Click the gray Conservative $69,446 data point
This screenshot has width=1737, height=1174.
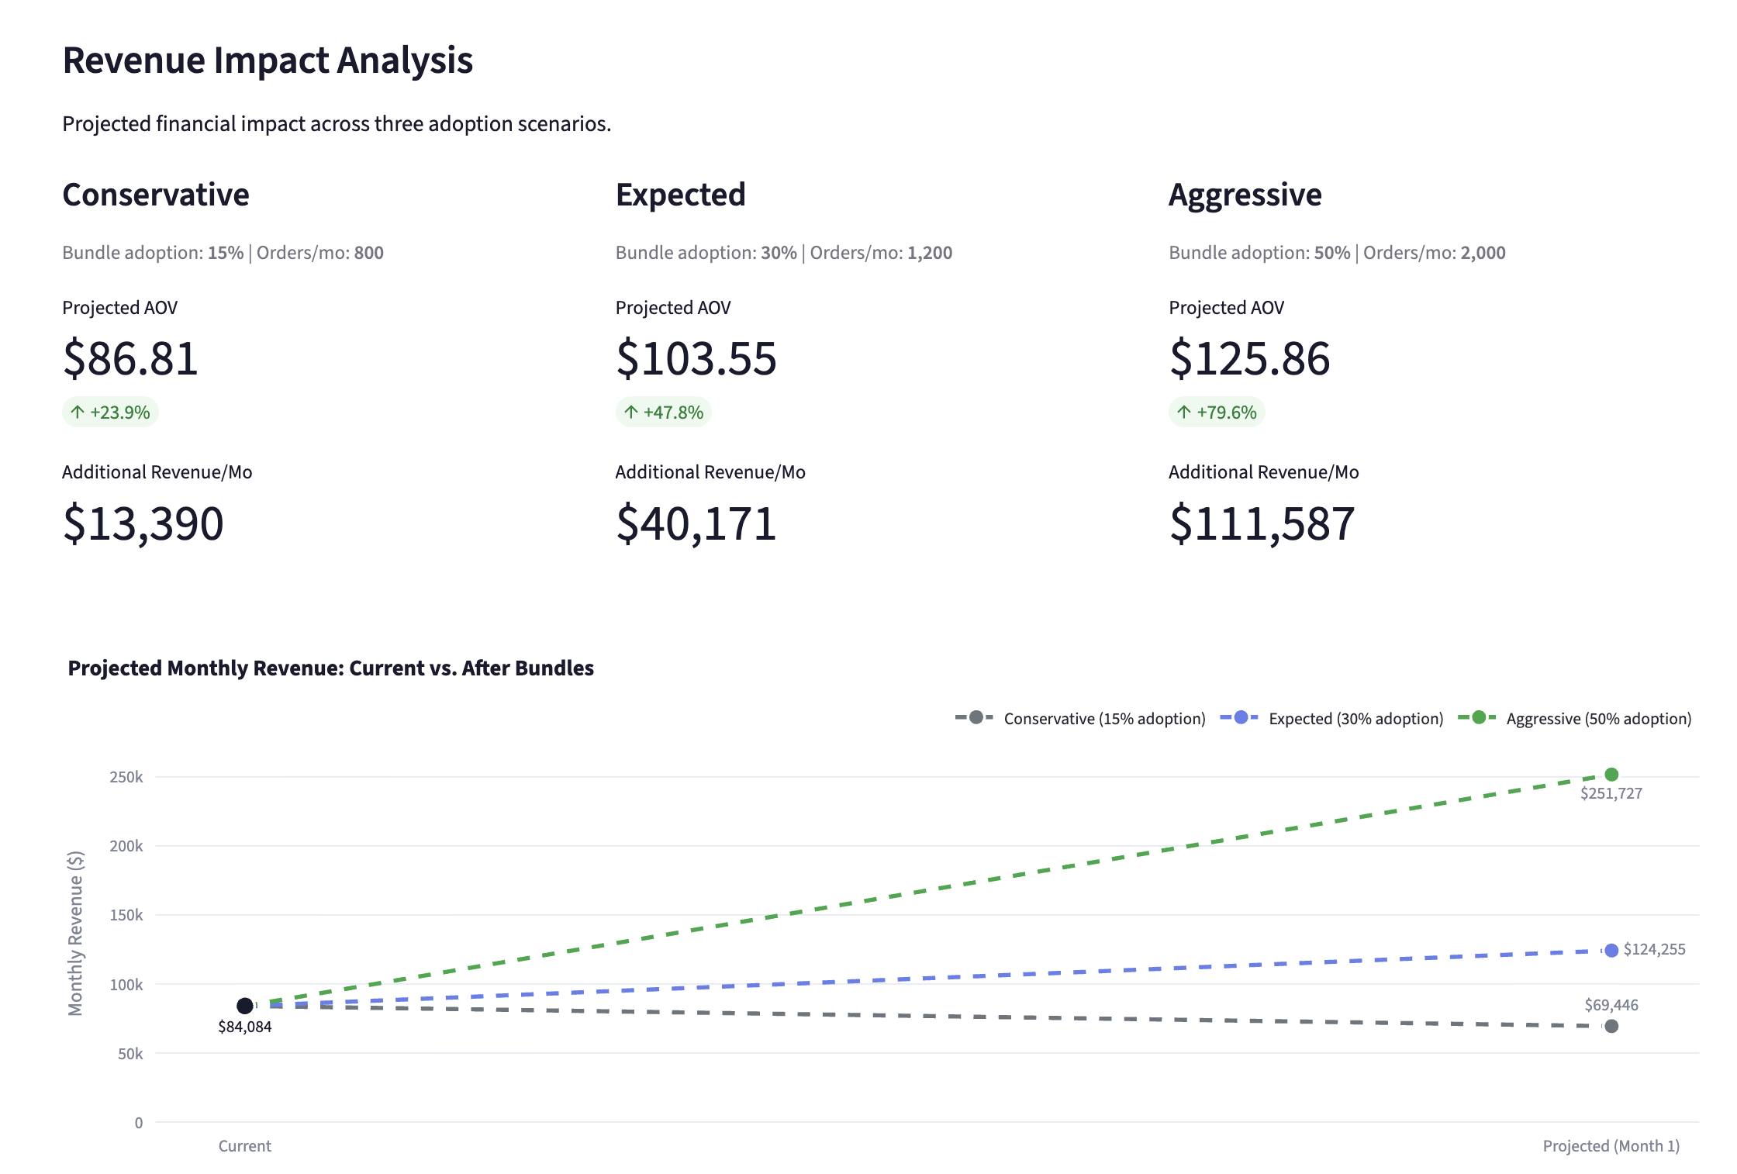click(1611, 1027)
